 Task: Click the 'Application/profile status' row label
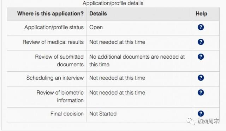tap(54, 28)
